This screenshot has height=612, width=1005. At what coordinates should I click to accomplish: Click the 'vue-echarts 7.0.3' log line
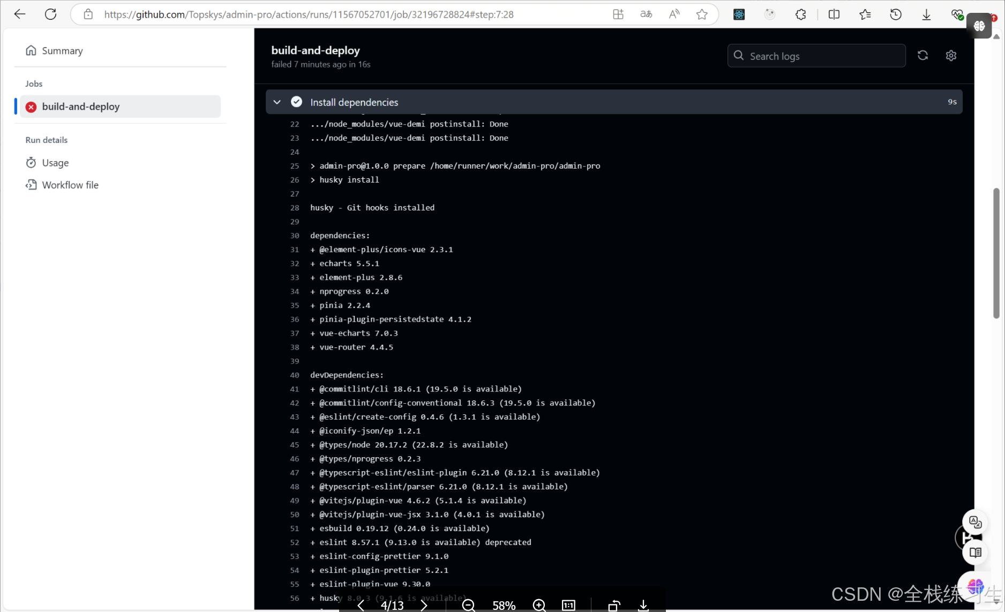coord(354,333)
